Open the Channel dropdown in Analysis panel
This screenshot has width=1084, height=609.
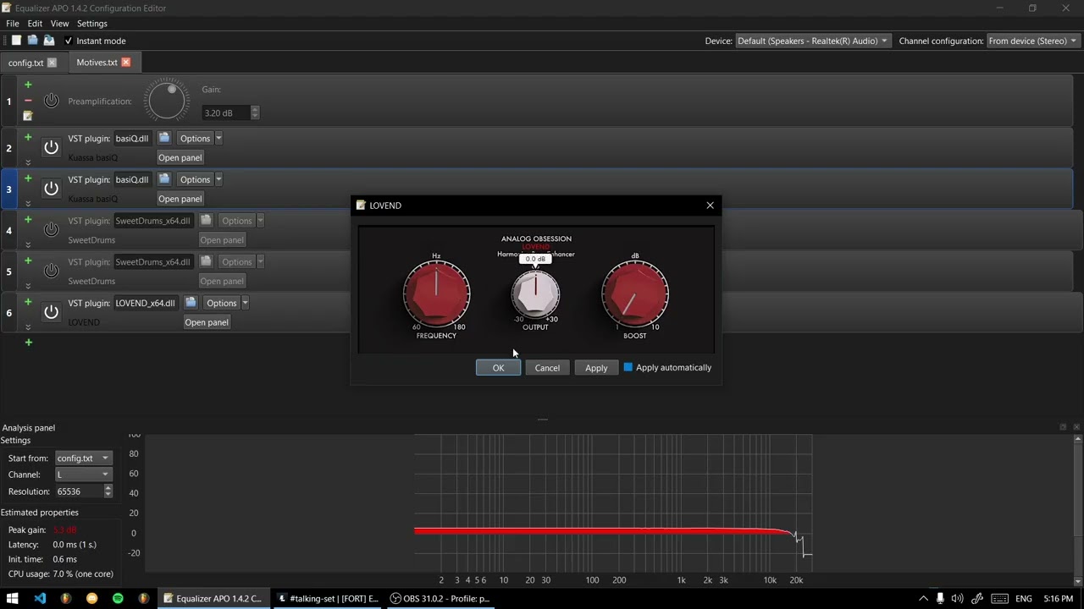point(83,475)
